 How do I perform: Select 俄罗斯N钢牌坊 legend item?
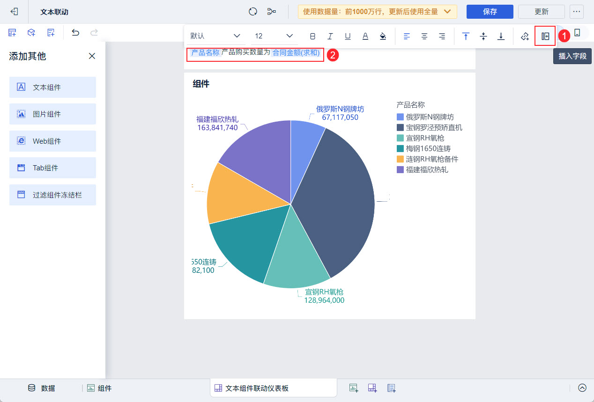pos(425,117)
